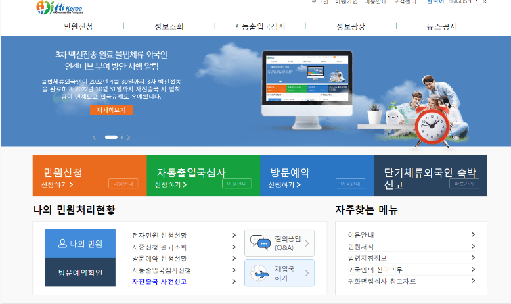
Task: Click chevron beside 사증신청 결과조회
Action: (234, 247)
